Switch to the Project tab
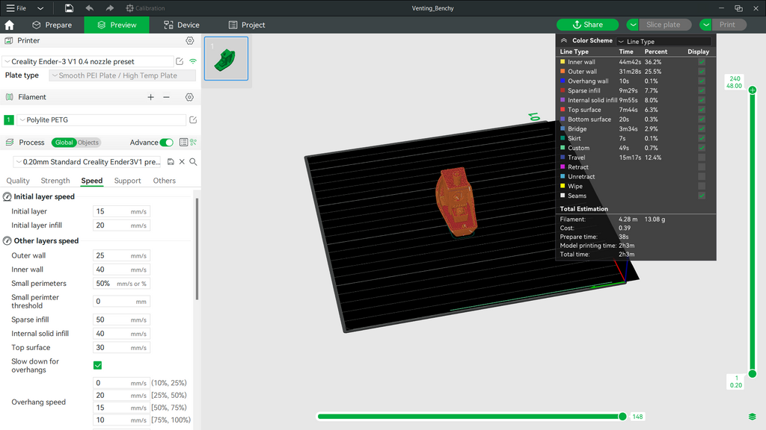 tap(247, 25)
